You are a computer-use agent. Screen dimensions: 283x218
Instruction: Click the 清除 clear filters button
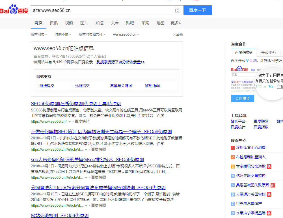click(x=178, y=34)
